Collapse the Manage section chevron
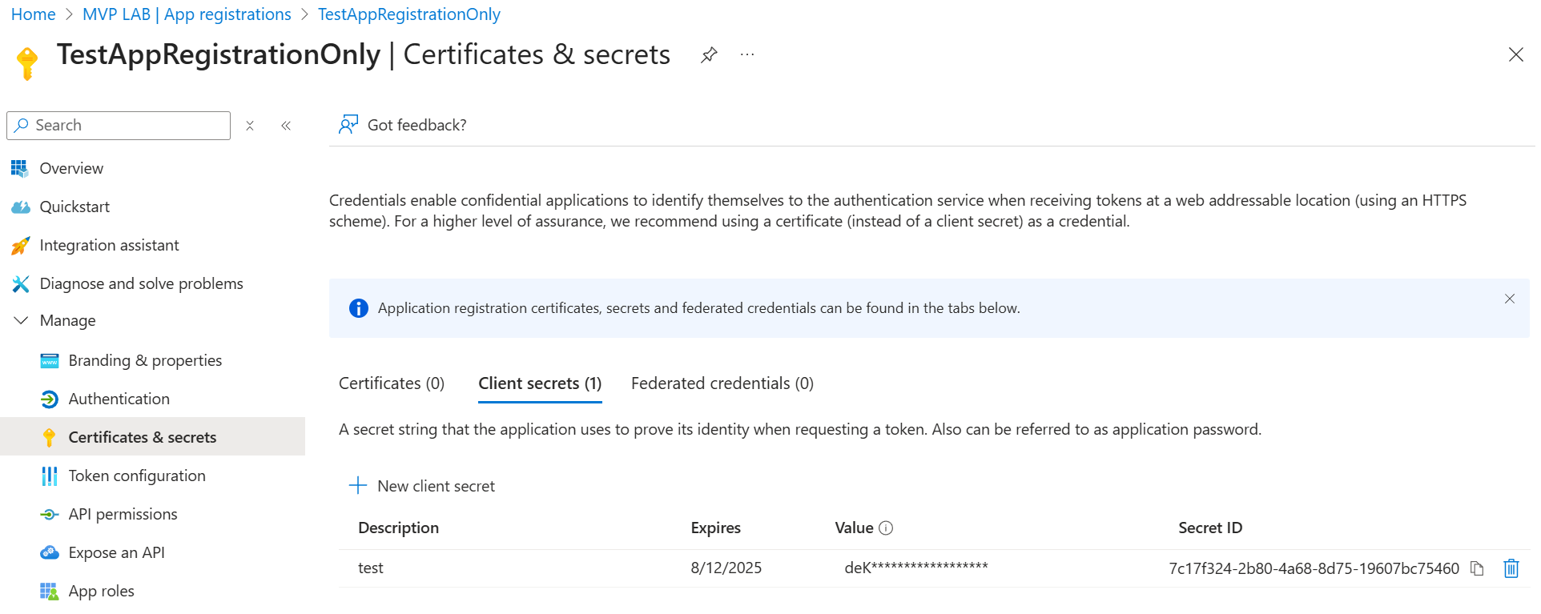Viewport: 1541px width, 614px height. point(21,320)
